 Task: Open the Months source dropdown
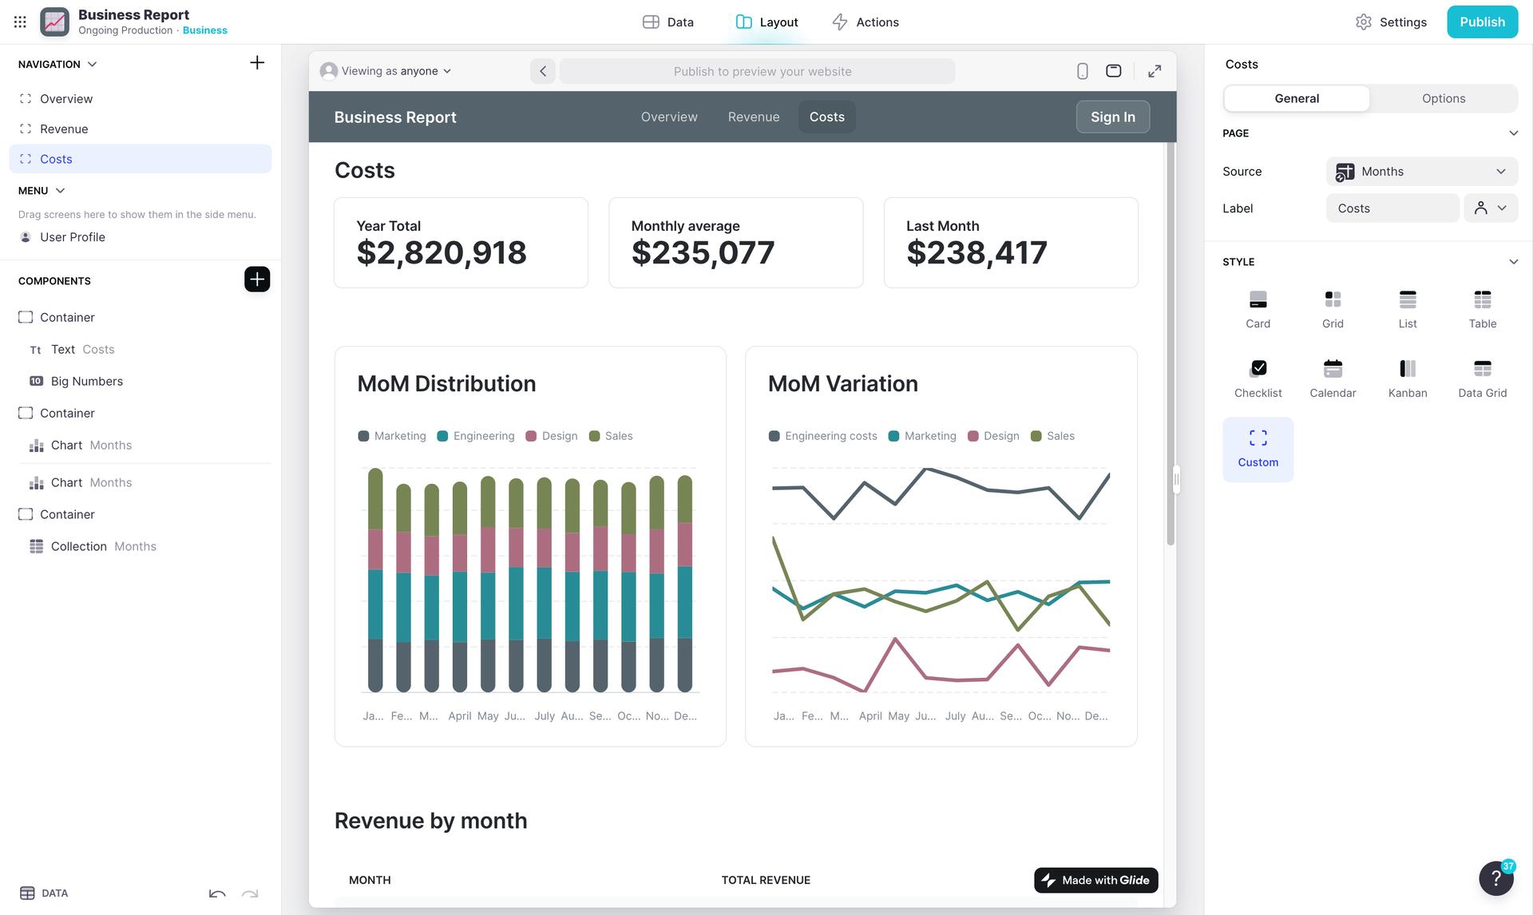(x=1421, y=172)
